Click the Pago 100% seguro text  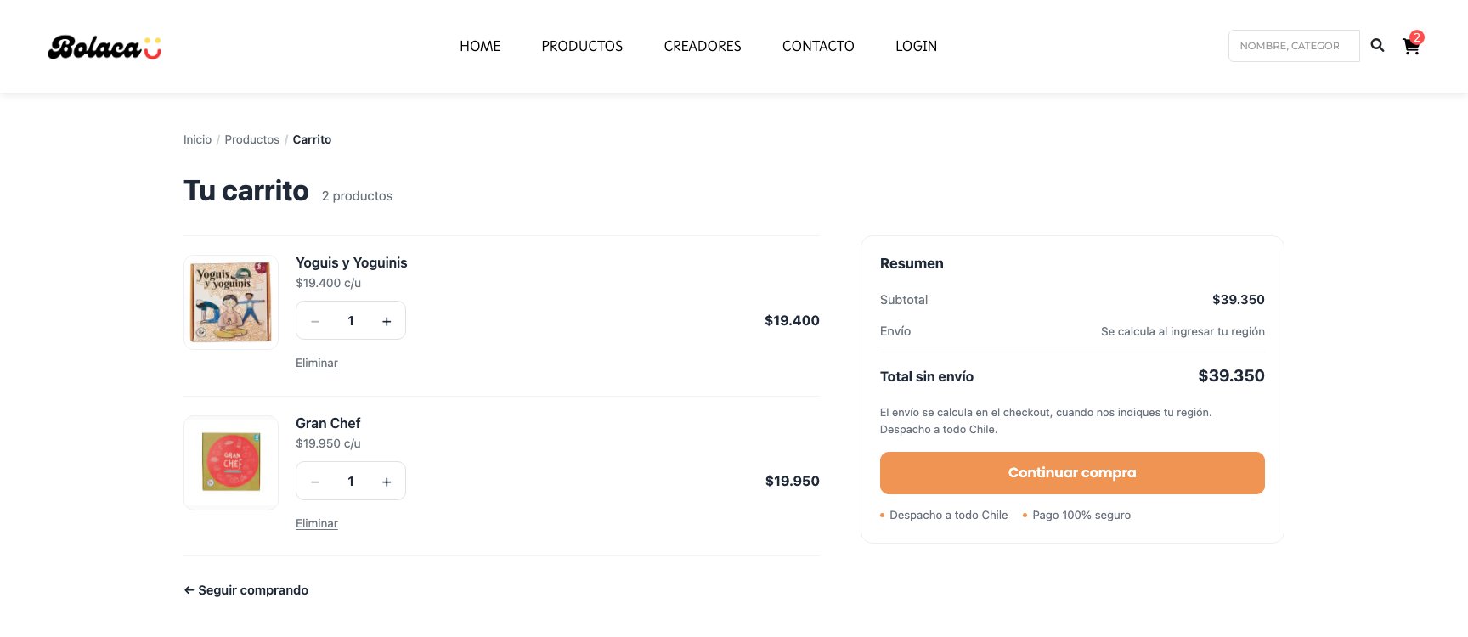click(1081, 515)
